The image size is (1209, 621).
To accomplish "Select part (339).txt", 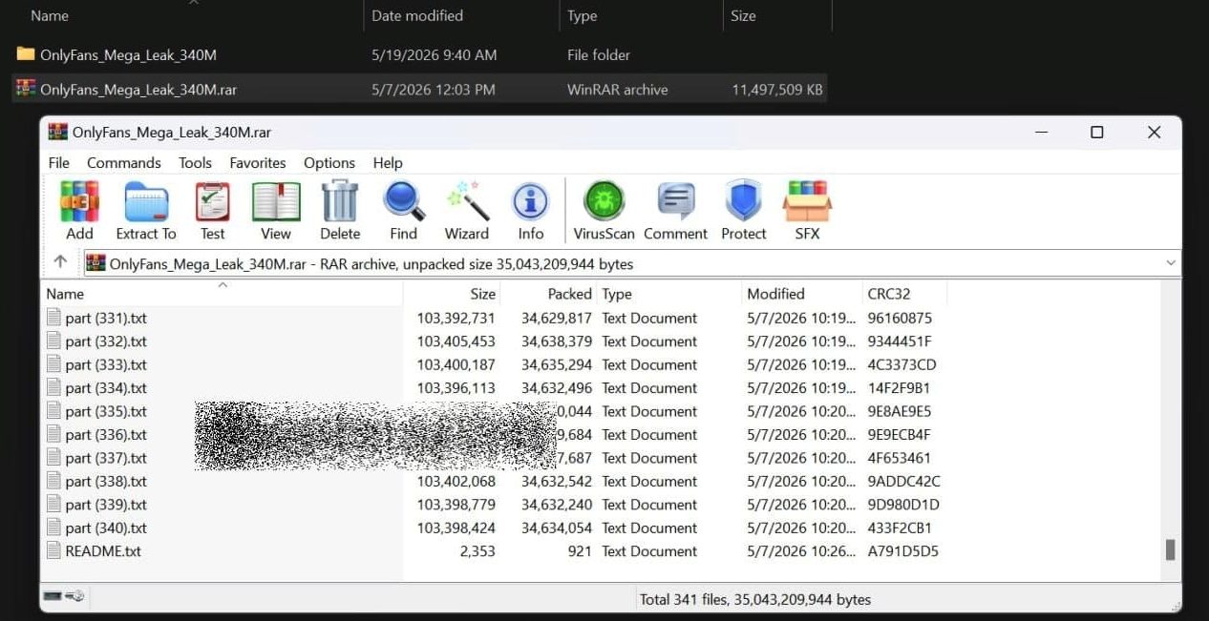I will pos(106,505).
